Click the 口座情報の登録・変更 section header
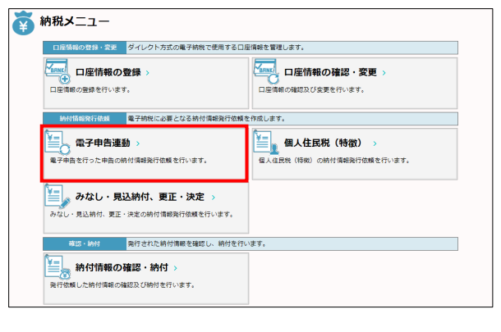501x332 pixels. (84, 49)
